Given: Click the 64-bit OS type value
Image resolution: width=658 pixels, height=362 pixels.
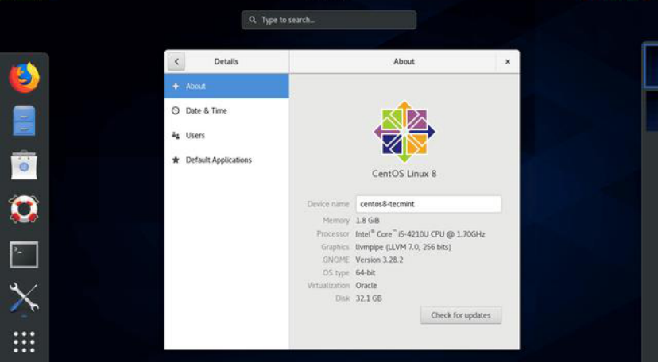Looking at the screenshot, I should (366, 273).
